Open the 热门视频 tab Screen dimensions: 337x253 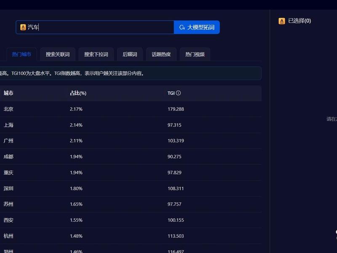coord(195,54)
